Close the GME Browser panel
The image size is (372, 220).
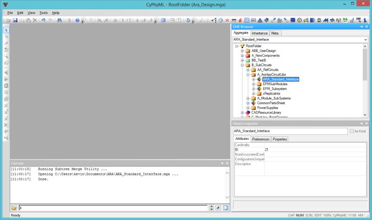pos(366,27)
